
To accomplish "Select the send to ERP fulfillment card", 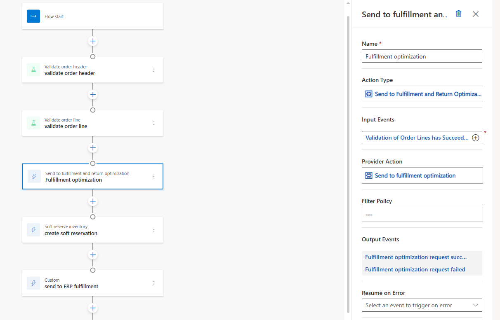I will (93, 283).
